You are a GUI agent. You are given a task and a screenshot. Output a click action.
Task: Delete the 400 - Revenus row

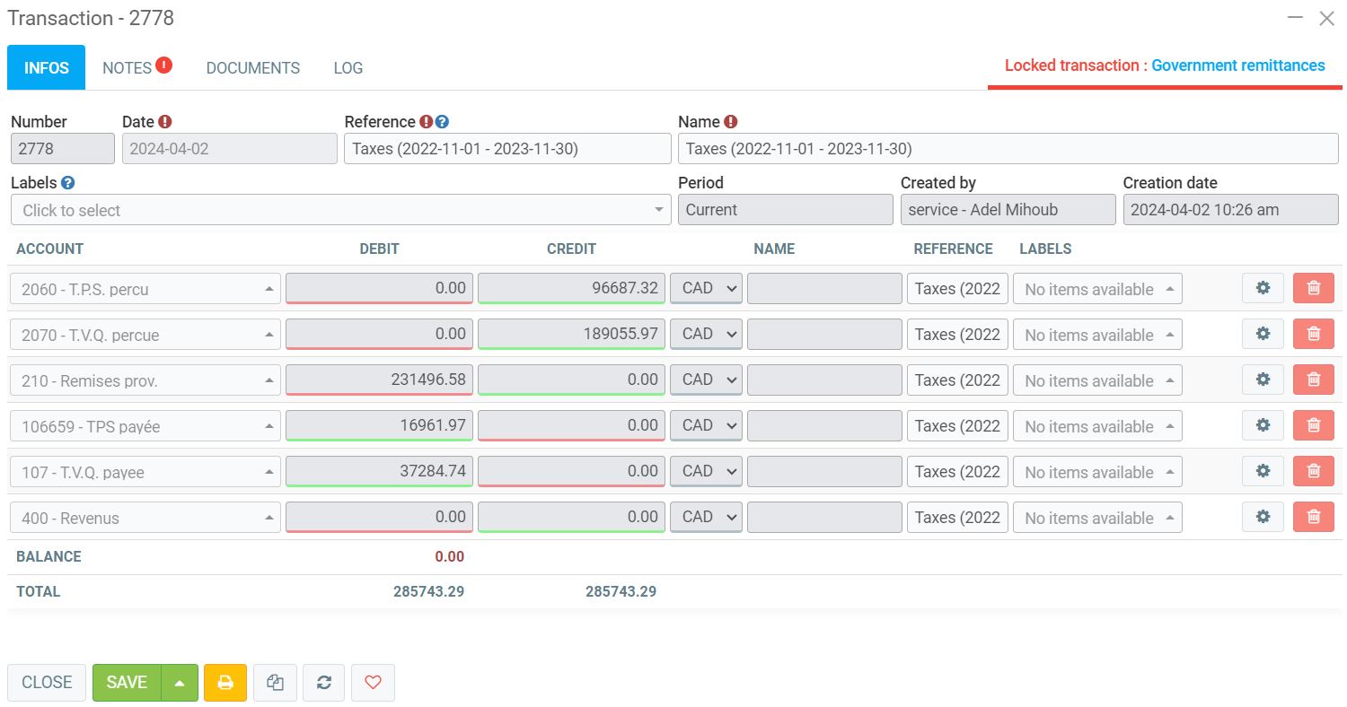[x=1313, y=518]
